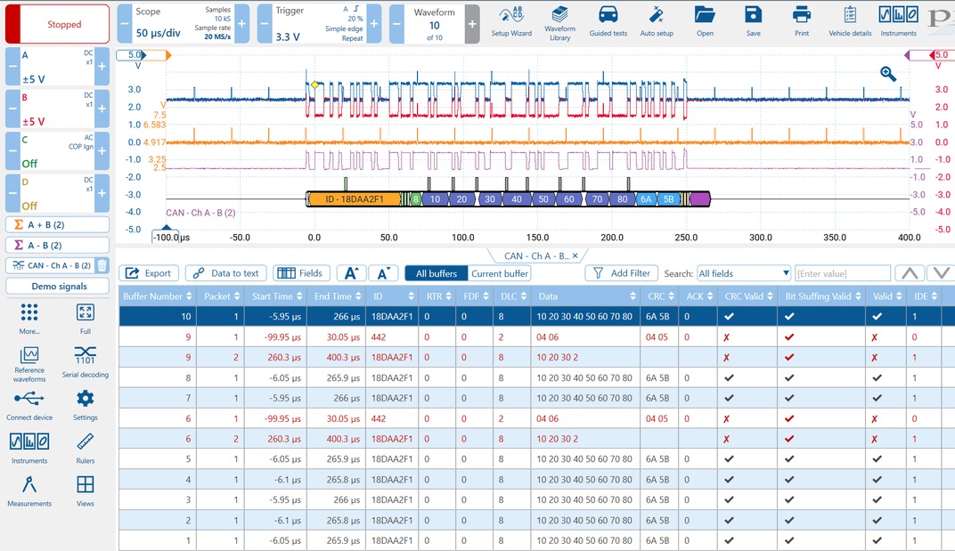This screenshot has width=955, height=551.
Task: Go to the next waveform buffer
Action: pos(472,24)
